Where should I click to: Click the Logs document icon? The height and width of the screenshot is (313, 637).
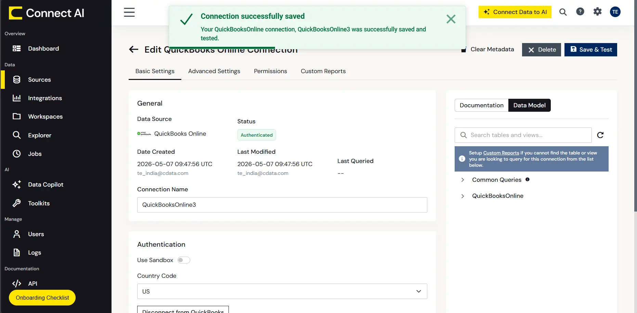click(16, 253)
